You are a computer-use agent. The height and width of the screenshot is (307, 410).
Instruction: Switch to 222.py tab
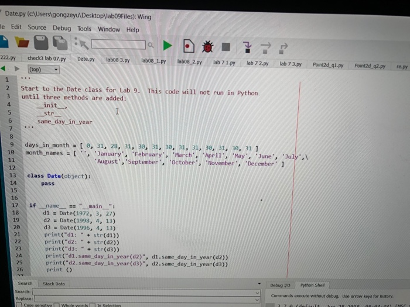[x=8, y=57]
